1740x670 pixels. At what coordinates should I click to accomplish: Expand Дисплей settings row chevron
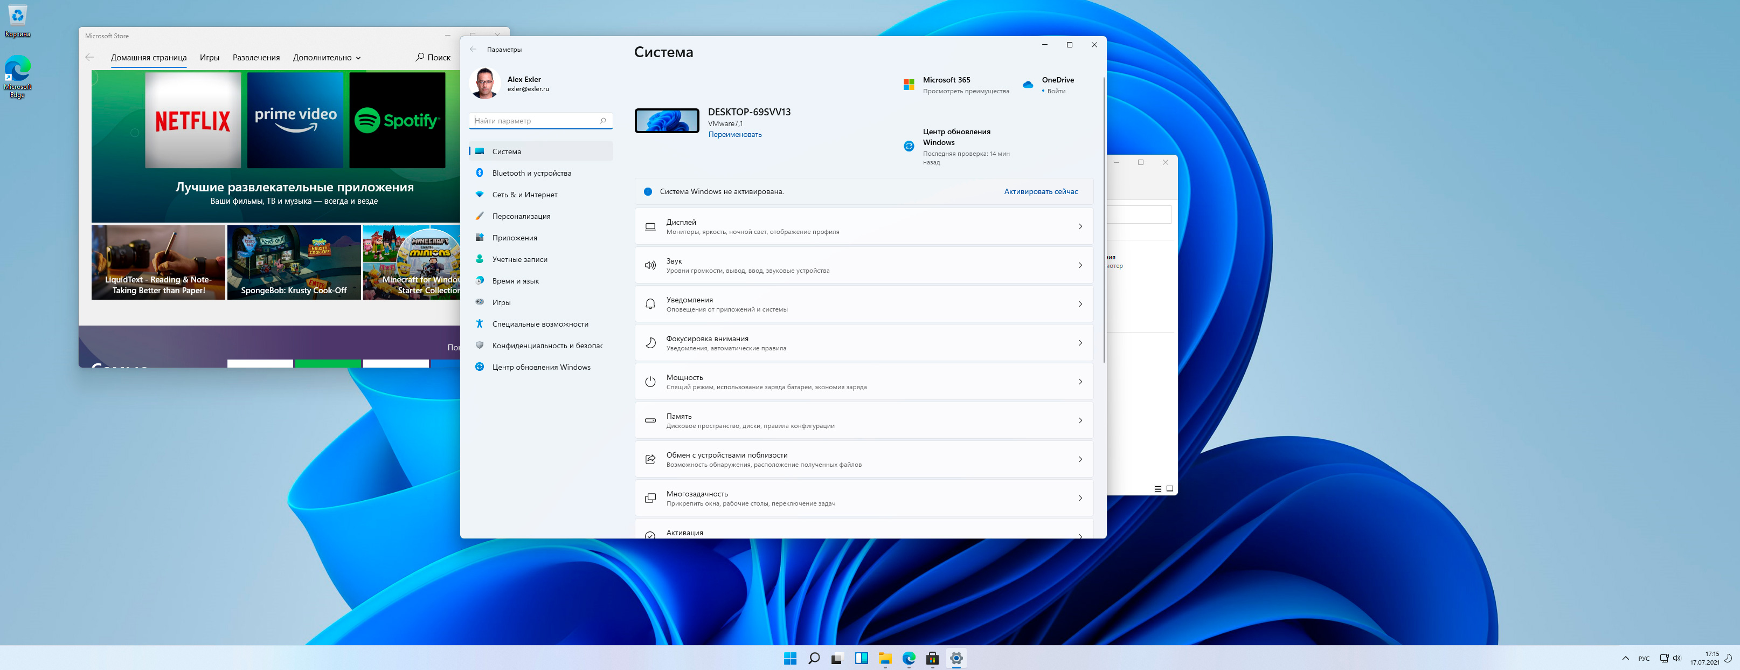tap(1079, 227)
